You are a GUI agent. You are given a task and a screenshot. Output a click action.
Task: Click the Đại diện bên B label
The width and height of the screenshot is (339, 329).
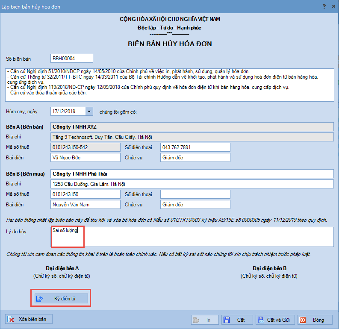click(x=269, y=268)
